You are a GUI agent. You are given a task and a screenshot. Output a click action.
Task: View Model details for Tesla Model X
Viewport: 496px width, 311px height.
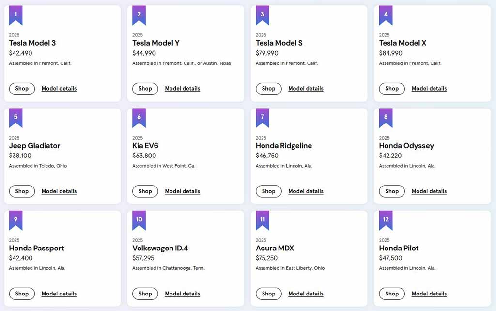429,89
